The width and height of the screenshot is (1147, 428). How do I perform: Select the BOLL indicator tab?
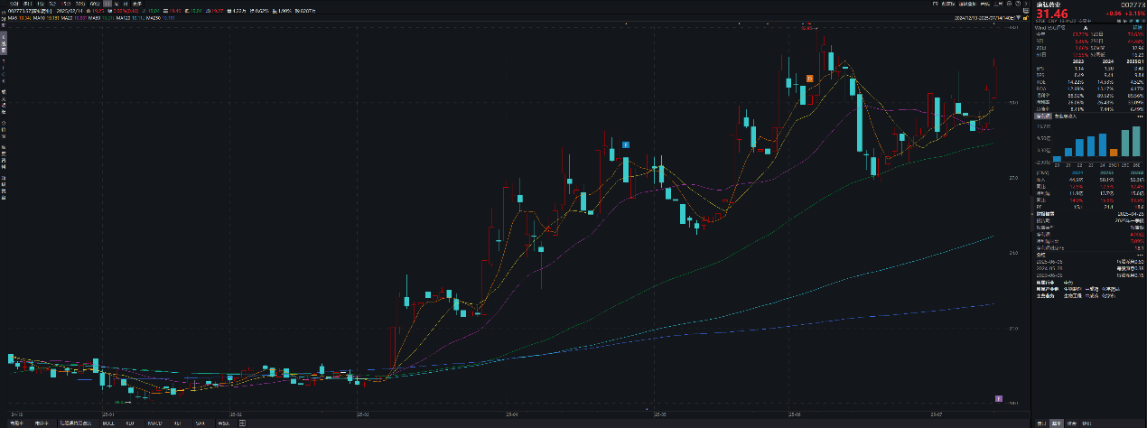(x=107, y=423)
